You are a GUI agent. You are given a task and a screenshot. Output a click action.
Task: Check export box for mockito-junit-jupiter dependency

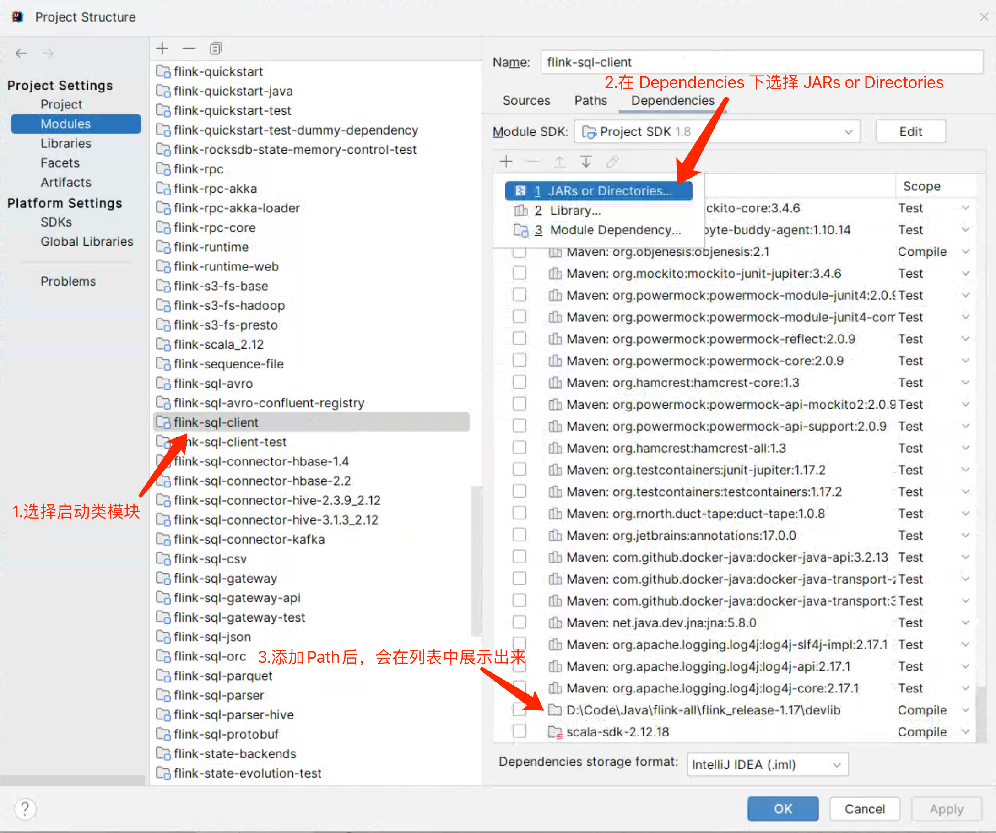click(520, 273)
